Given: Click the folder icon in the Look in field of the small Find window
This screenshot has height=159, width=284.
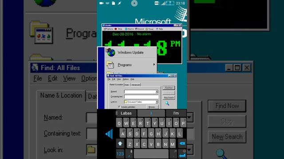Looking at the screenshot, I should 126,102.
